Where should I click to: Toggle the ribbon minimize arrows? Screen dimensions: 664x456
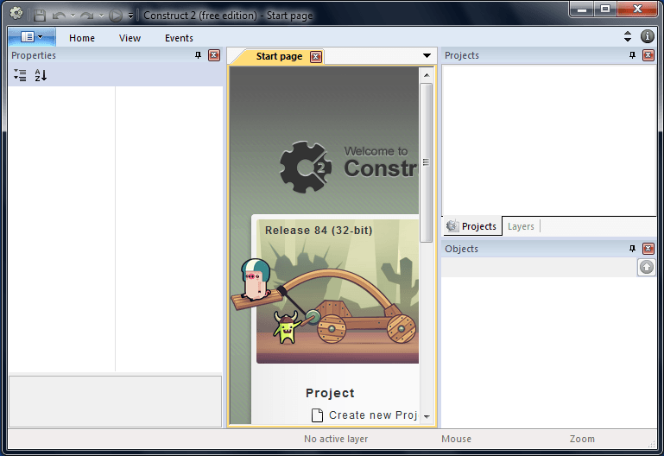coord(628,36)
